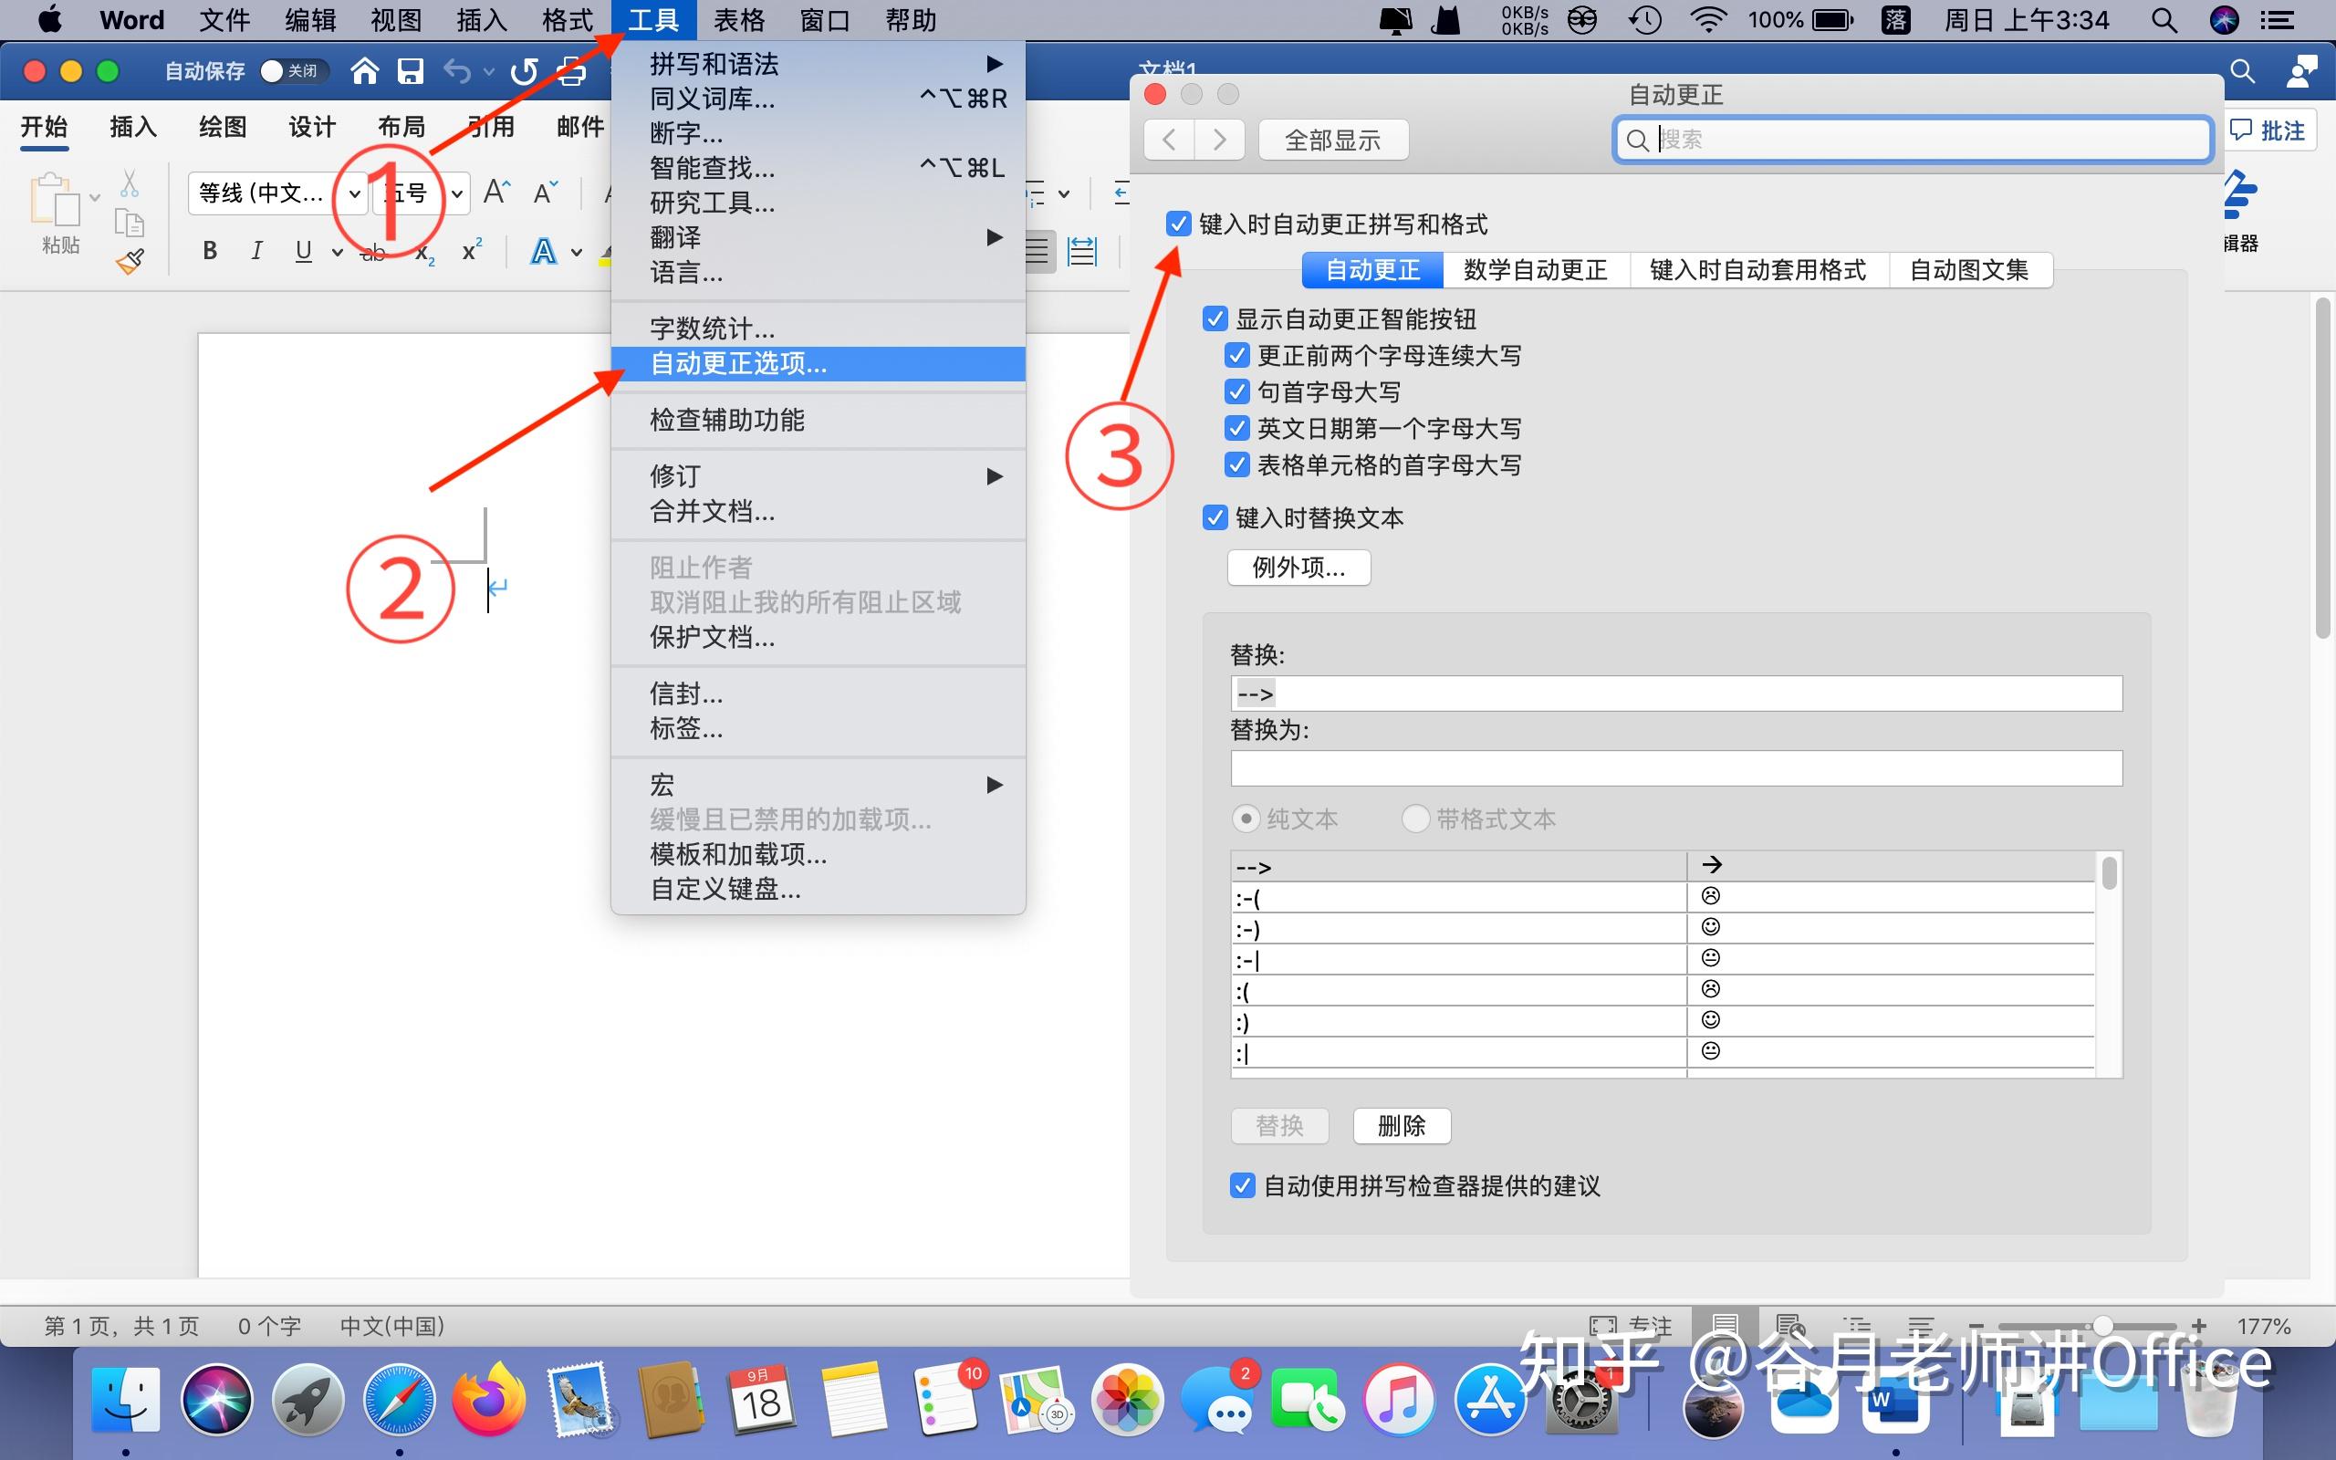The height and width of the screenshot is (1460, 2336).
Task: Toggle the AutoSave switch
Action: (x=294, y=70)
